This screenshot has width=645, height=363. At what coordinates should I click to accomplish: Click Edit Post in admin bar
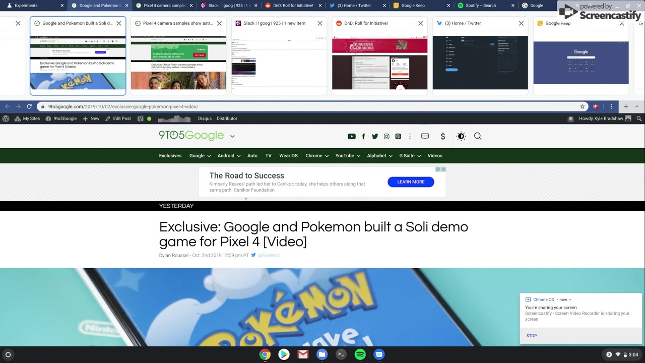point(118,118)
